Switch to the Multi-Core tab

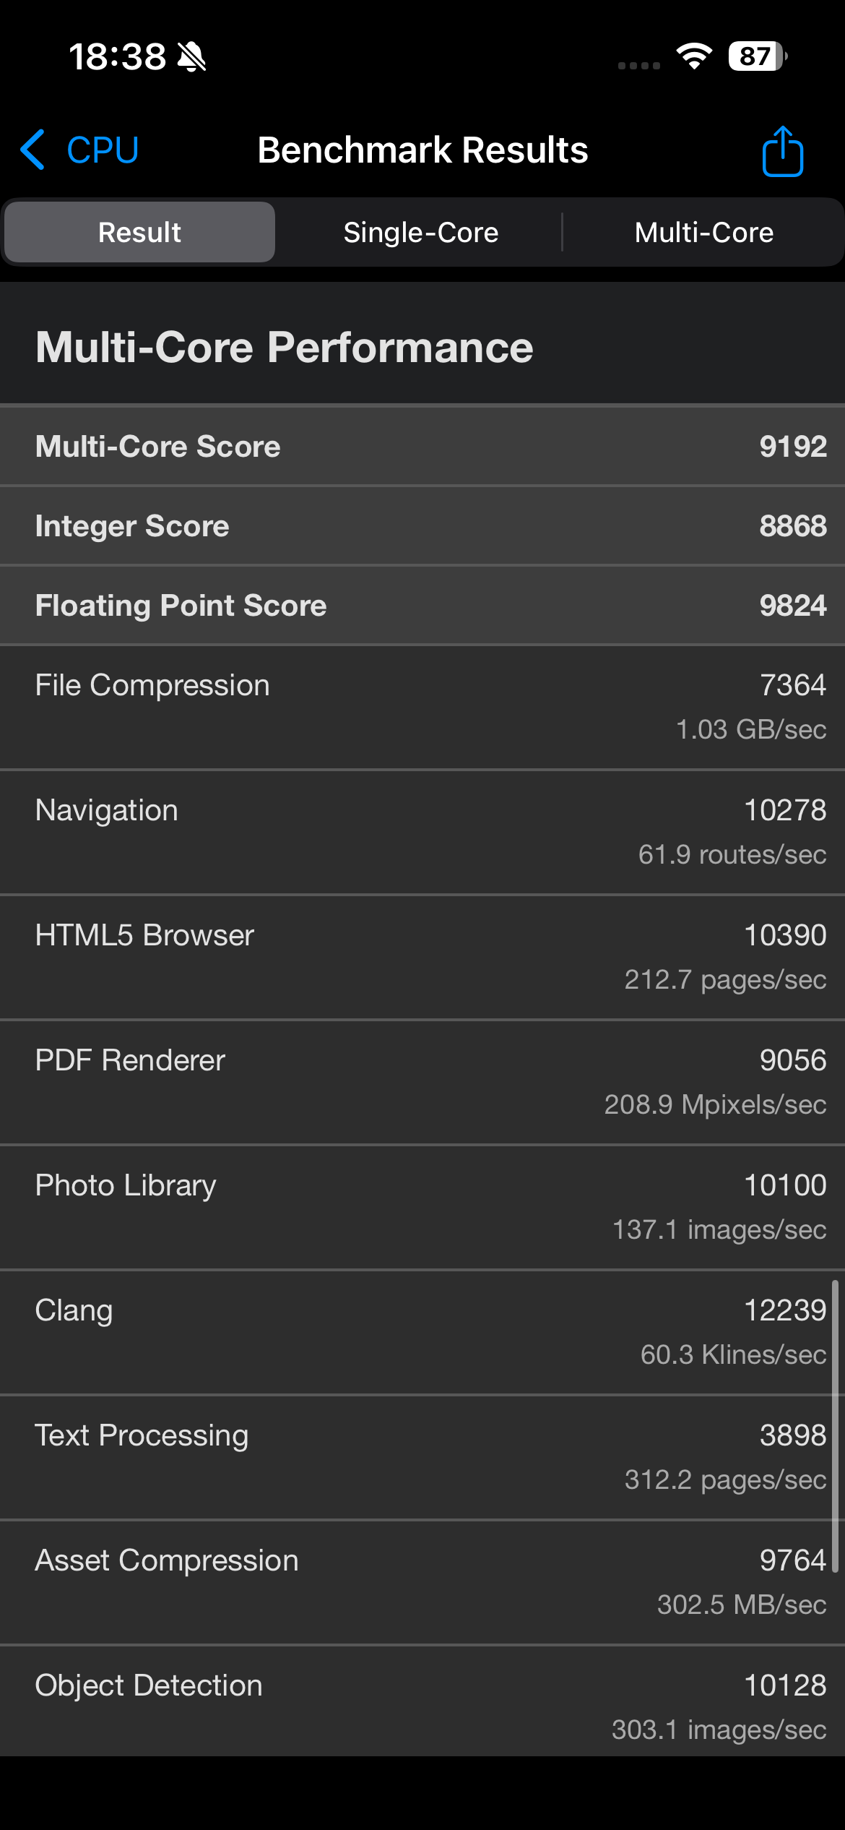(703, 233)
